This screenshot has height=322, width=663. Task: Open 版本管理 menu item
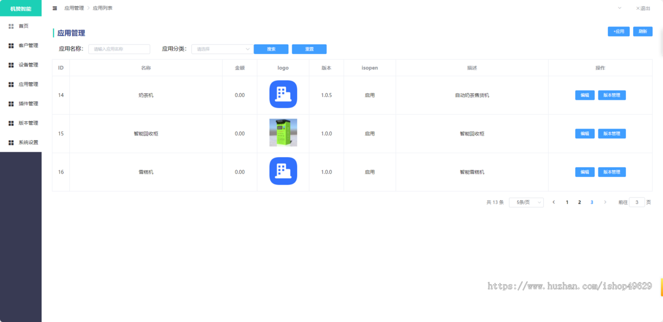(28, 123)
